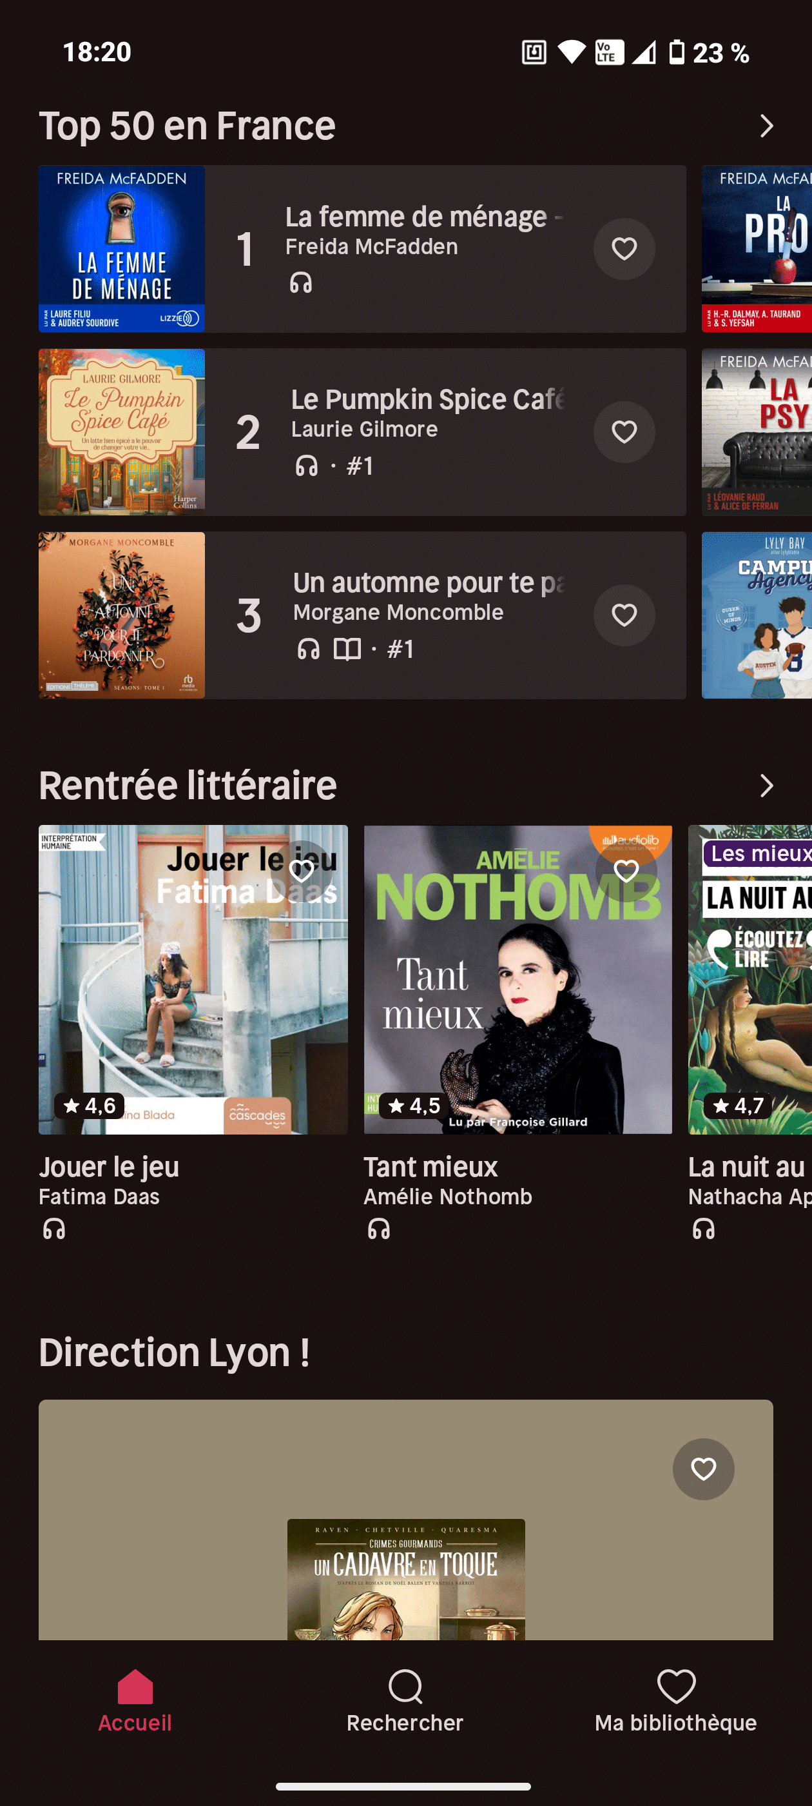Screen dimensions: 812x1806
Task: Tap the headphones icon under Tant mieux
Action: pos(378,1229)
